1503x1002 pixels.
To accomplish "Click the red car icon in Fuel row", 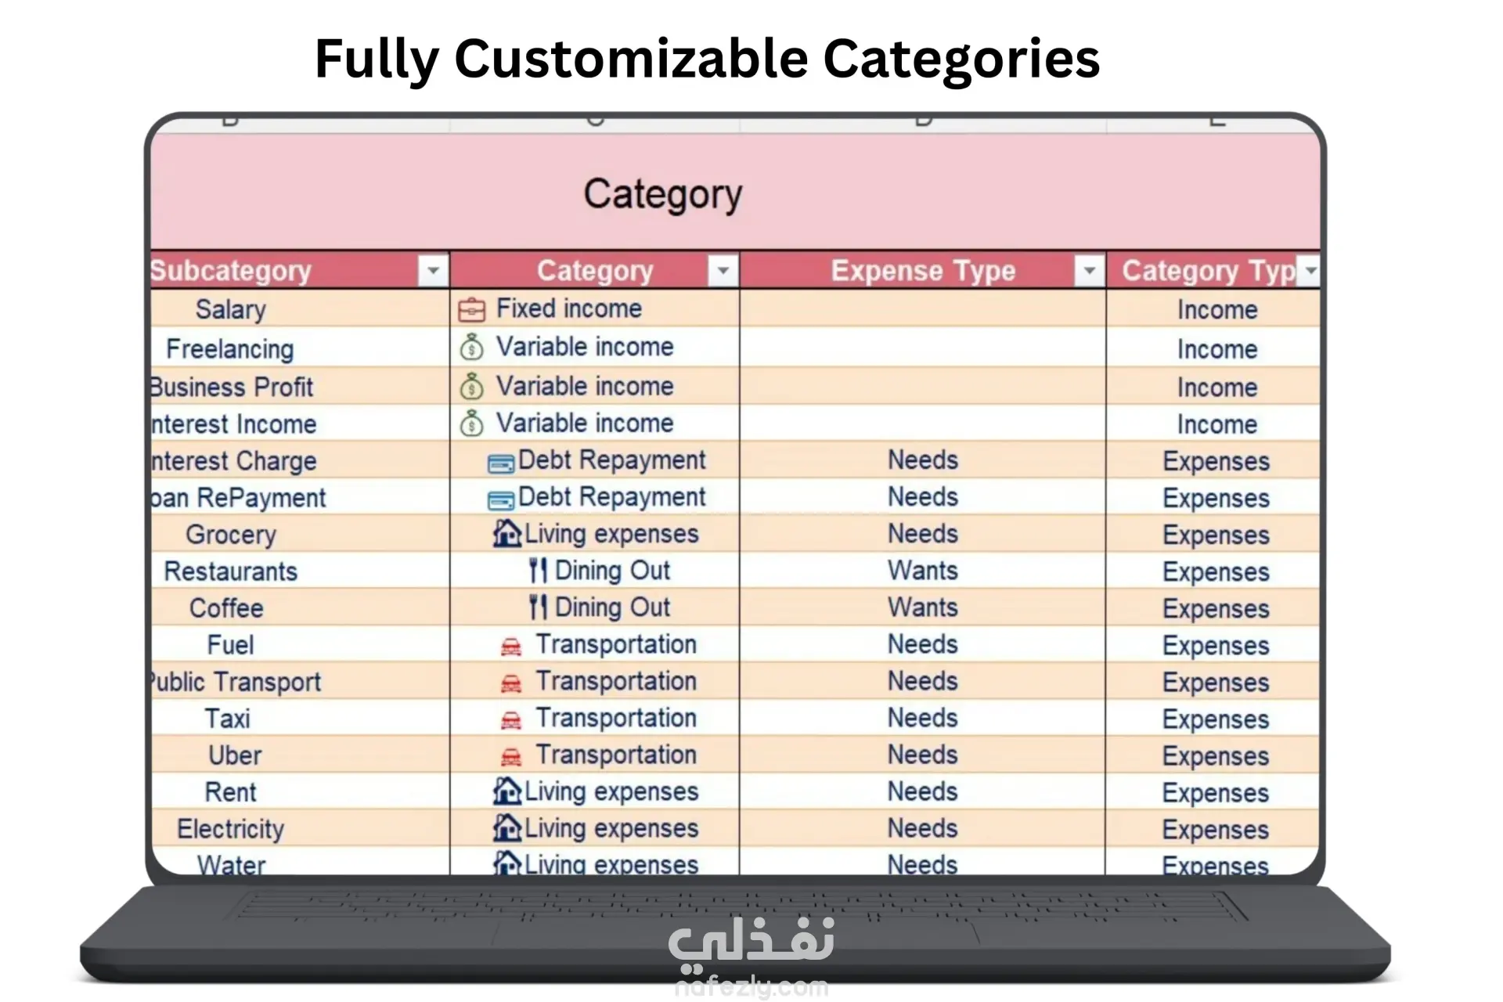I will [510, 647].
